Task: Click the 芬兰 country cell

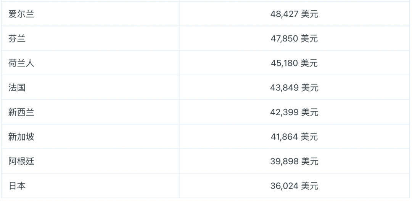Action: tap(17, 39)
